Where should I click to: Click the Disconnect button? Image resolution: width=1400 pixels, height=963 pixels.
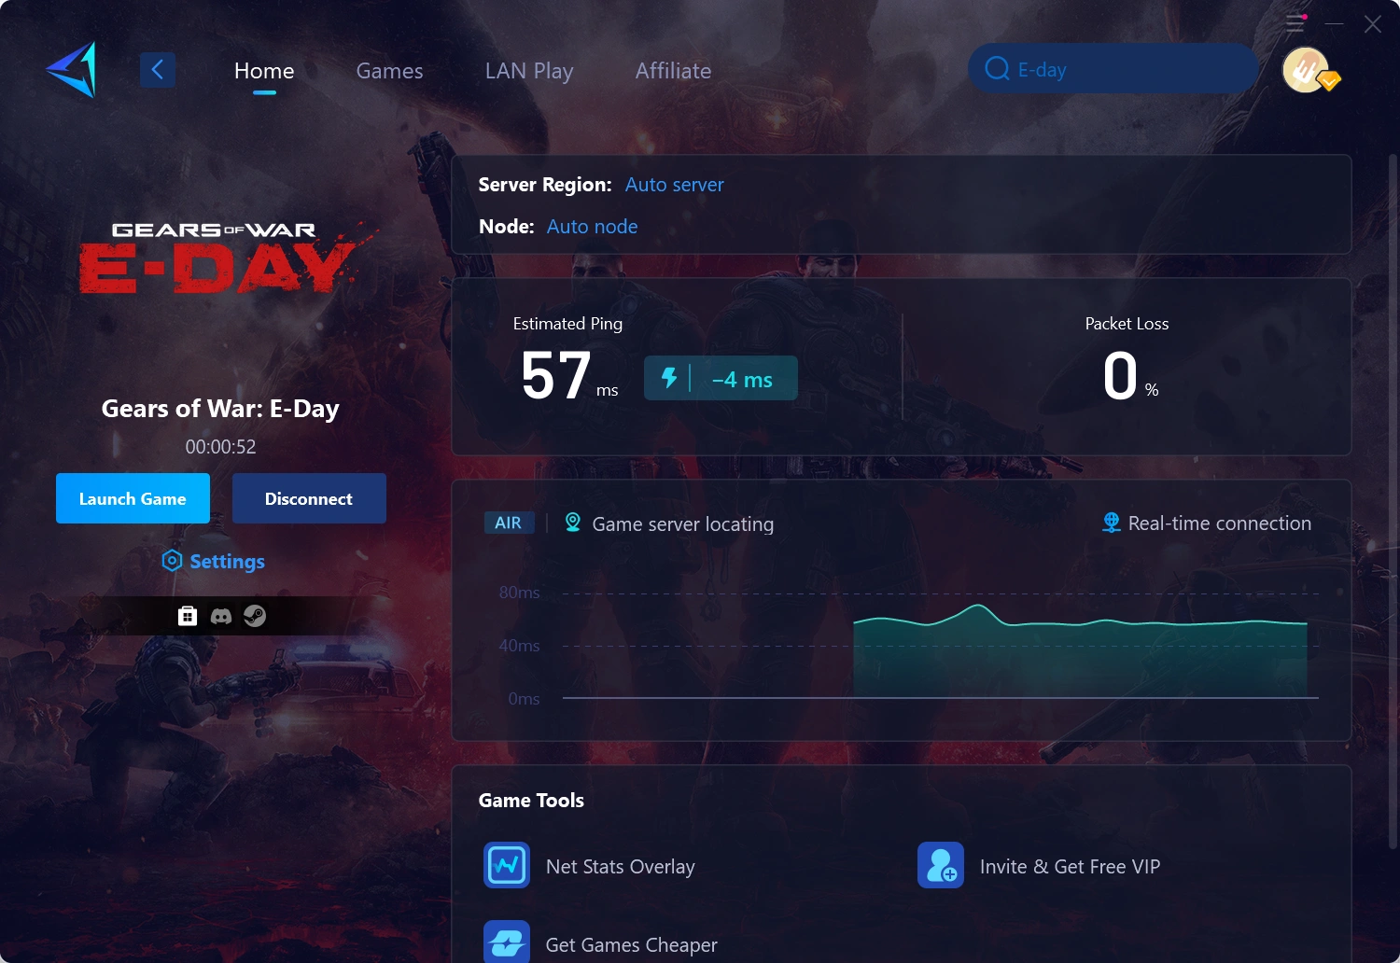coord(309,498)
